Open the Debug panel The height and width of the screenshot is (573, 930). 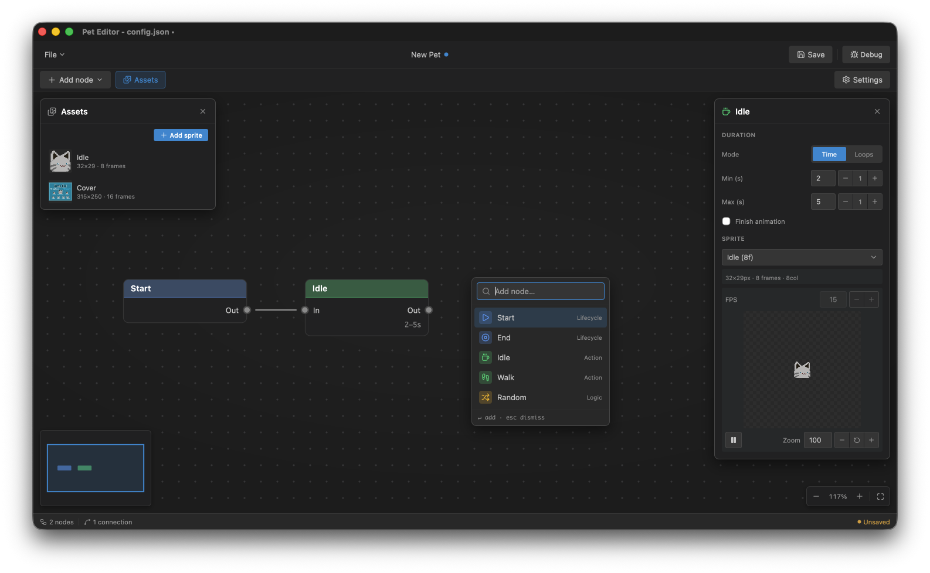click(866, 54)
